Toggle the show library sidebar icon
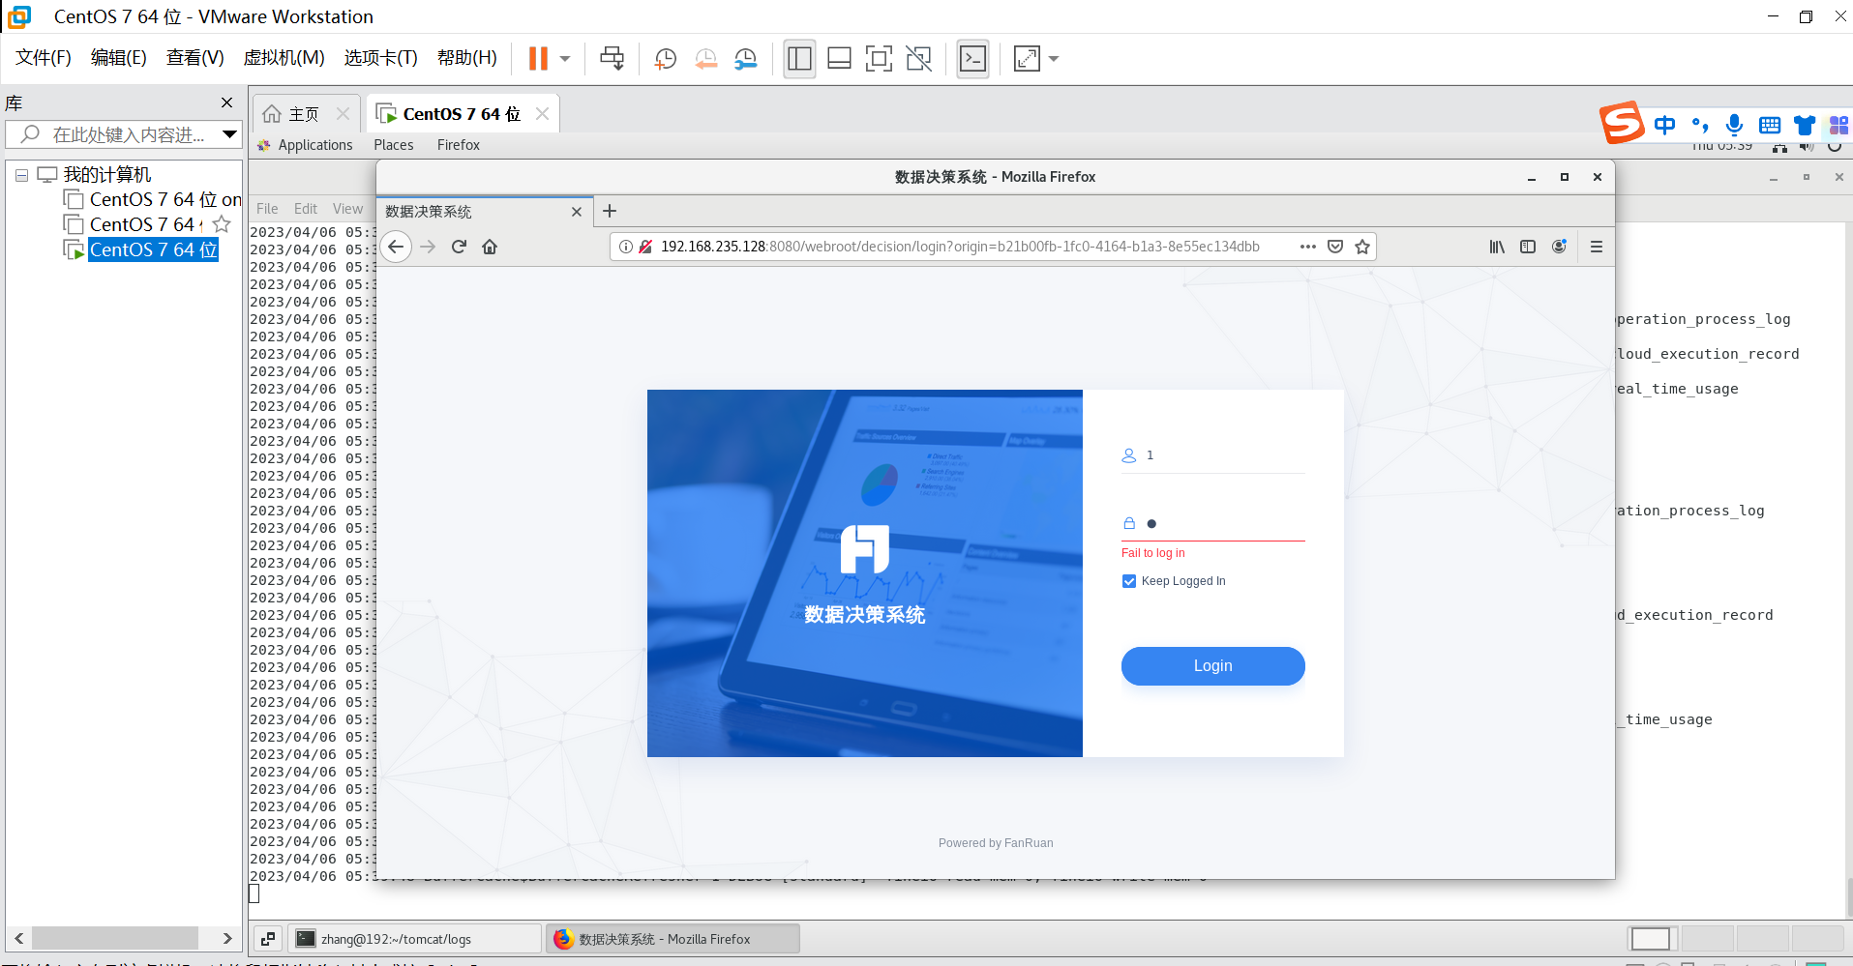The width and height of the screenshot is (1853, 966). [799, 59]
